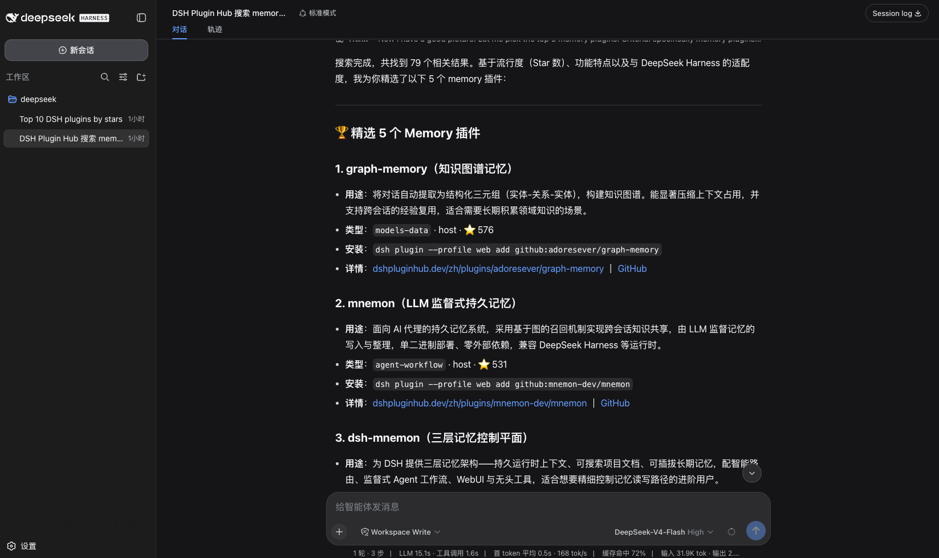Viewport: 939px width, 558px height.
Task: Open mnemon dshpluginhub.dev details link
Action: pyautogui.click(x=479, y=403)
